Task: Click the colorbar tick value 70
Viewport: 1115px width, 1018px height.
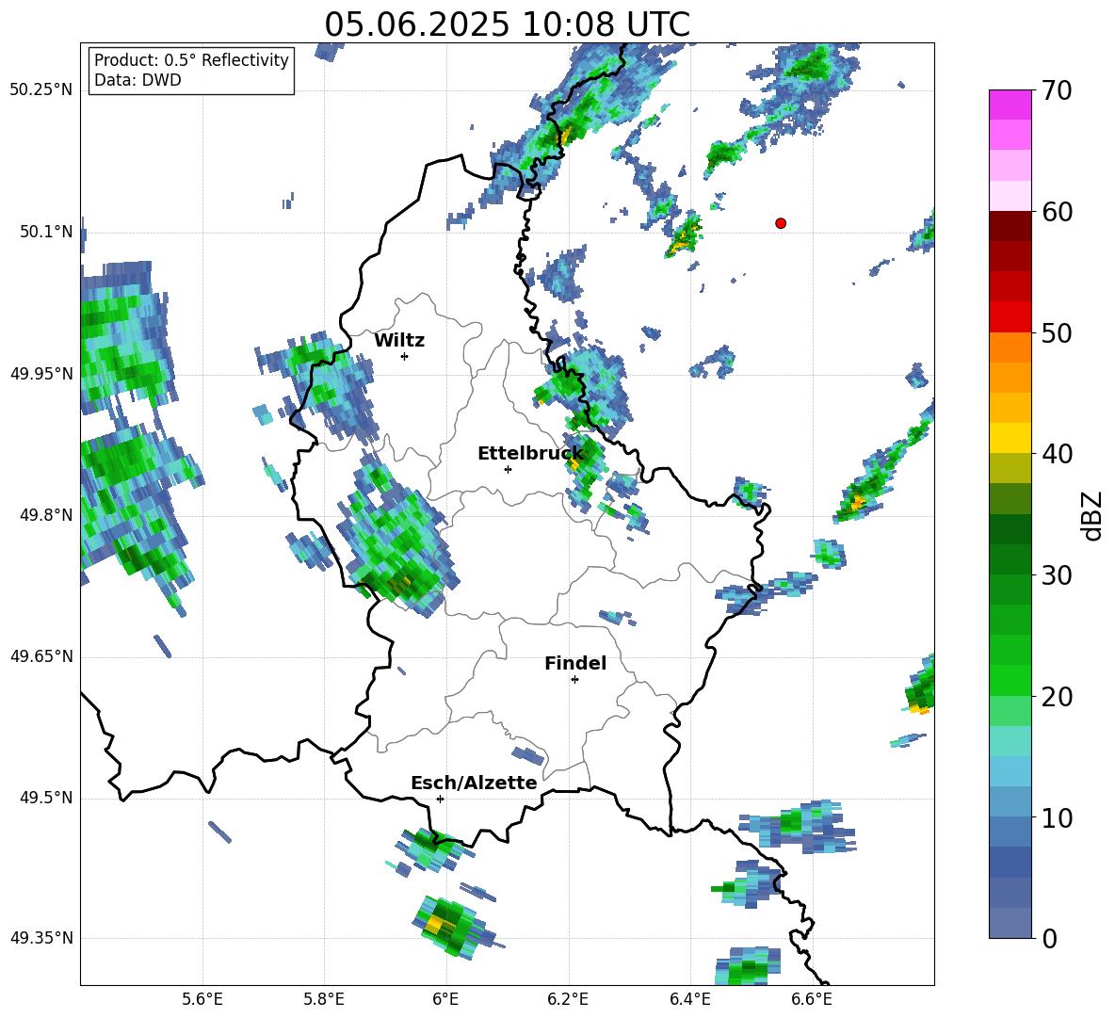Action: [x=1057, y=90]
